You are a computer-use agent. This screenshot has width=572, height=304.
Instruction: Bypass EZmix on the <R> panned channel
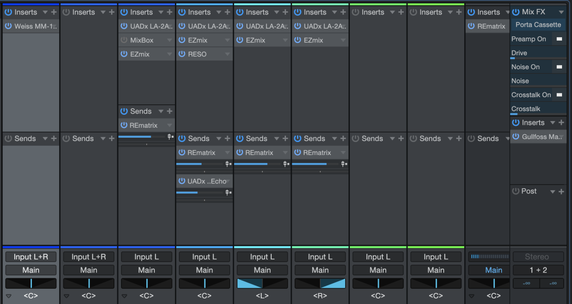click(297, 40)
